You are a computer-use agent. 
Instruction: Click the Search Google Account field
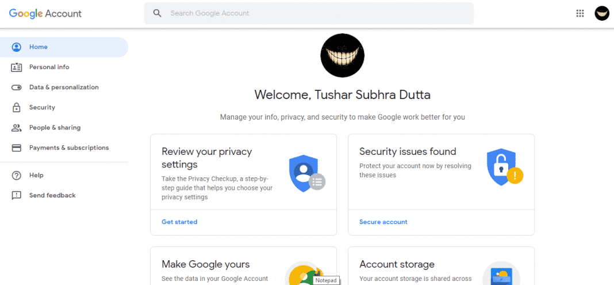[x=309, y=13]
